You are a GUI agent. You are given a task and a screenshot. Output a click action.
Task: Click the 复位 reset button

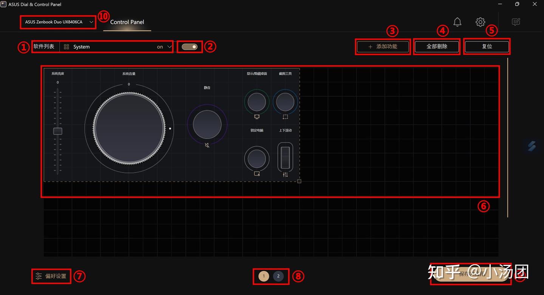point(487,46)
